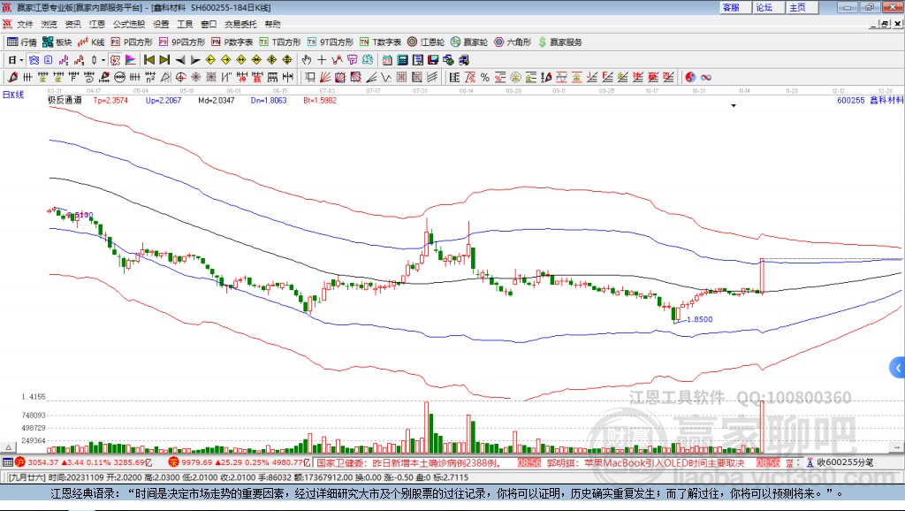Open the 工具 menu
The height and width of the screenshot is (511, 905).
[x=185, y=24]
